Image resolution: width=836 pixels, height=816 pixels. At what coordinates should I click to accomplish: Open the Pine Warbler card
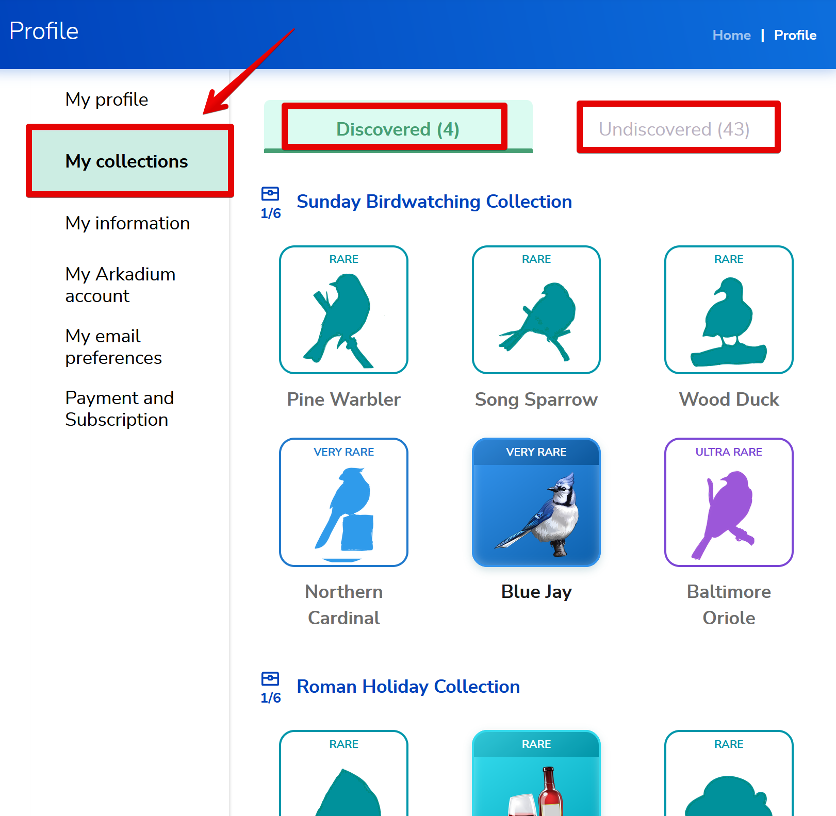point(343,310)
